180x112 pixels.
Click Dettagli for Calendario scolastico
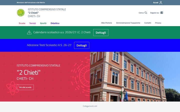click(101, 33)
